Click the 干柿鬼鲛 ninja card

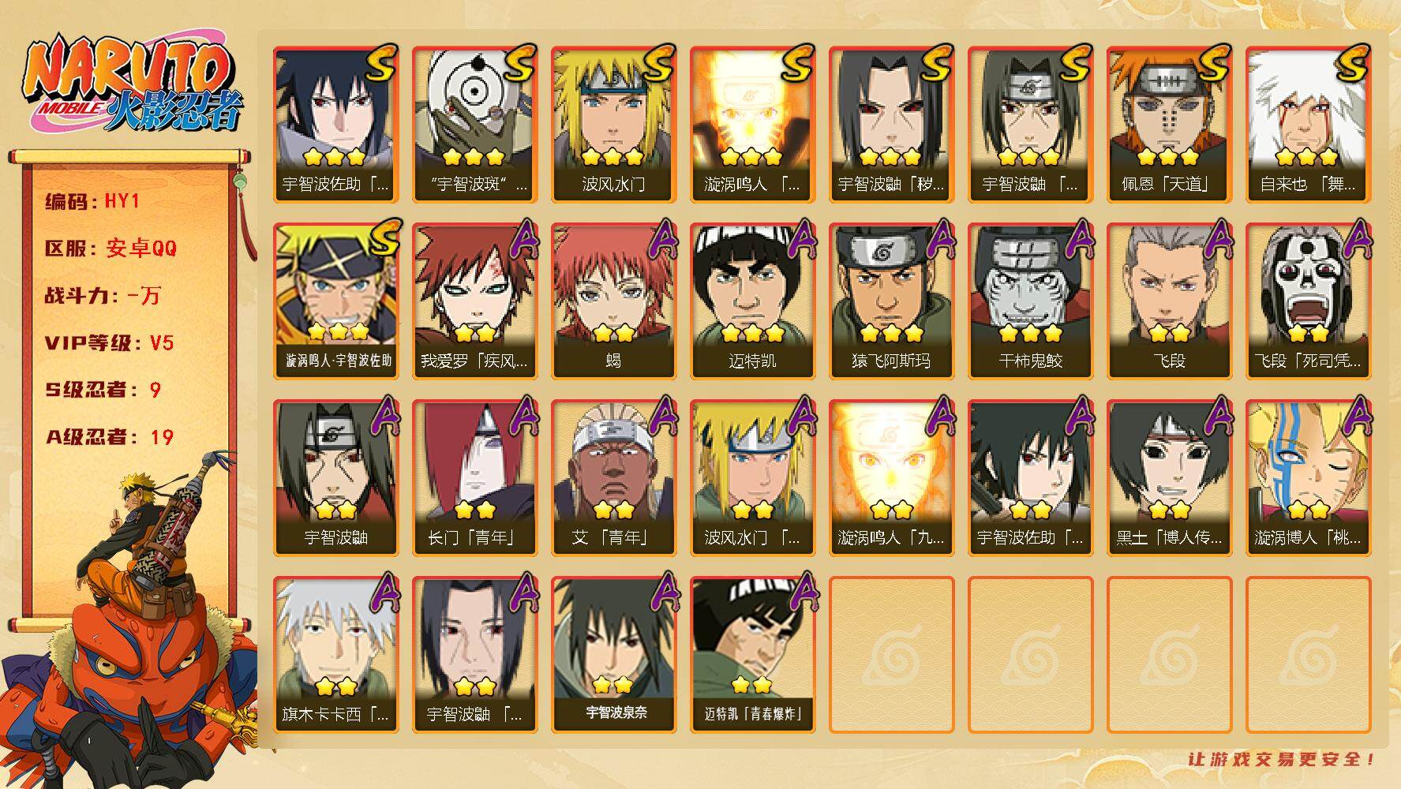(x=1030, y=301)
